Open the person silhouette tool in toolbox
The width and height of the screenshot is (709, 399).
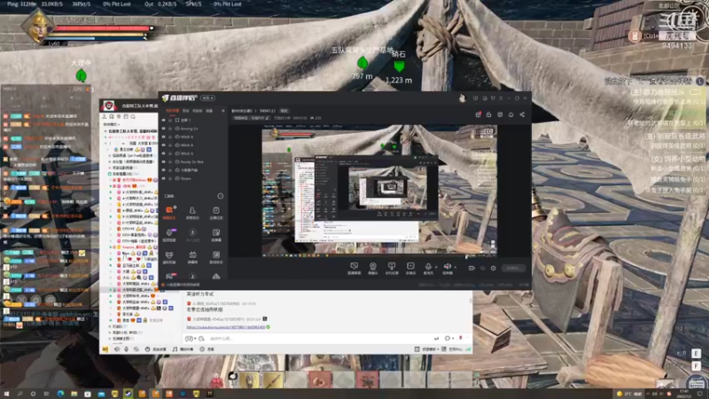pos(192,212)
